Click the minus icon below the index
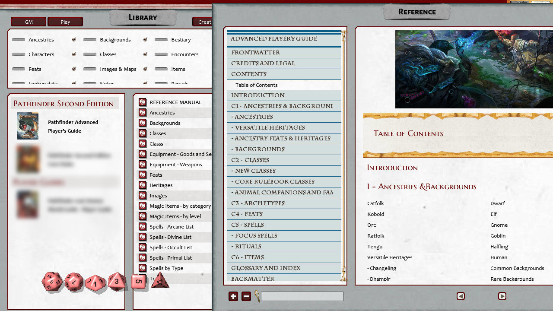The image size is (553, 311). click(x=246, y=296)
